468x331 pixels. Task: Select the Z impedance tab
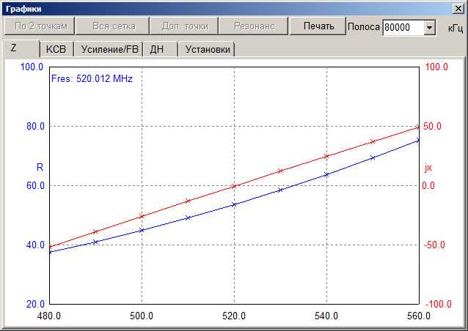(14, 48)
